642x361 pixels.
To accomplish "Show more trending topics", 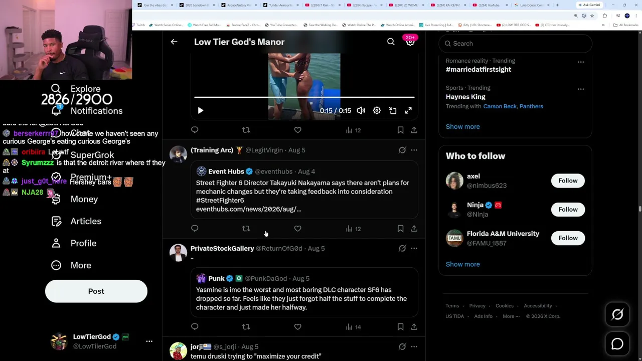I will [x=462, y=127].
